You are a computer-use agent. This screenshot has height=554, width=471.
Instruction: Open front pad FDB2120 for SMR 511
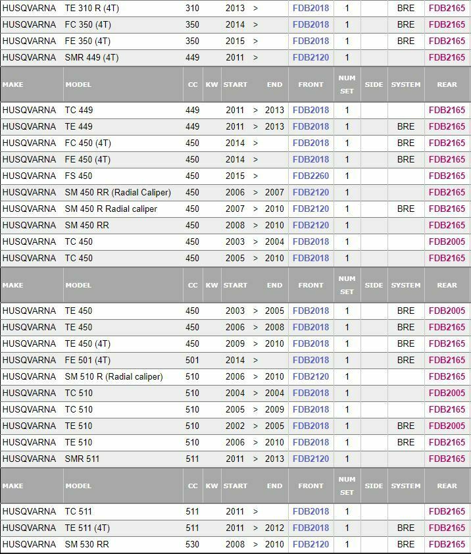pyautogui.click(x=310, y=459)
